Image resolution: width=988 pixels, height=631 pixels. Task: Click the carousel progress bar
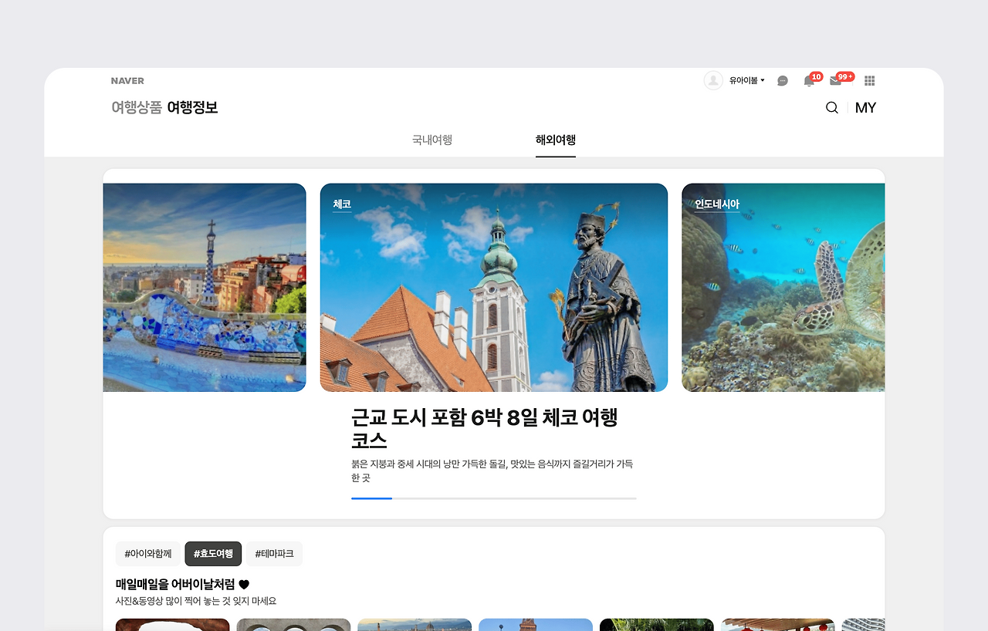click(494, 498)
